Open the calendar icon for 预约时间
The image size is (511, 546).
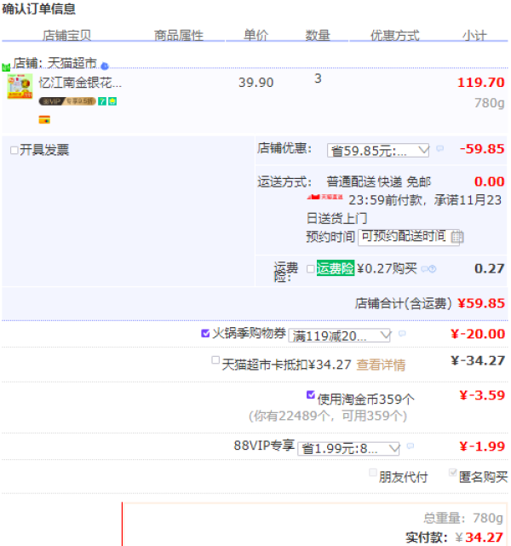click(457, 237)
